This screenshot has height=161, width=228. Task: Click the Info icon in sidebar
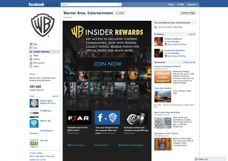pyautogui.click(x=31, y=48)
